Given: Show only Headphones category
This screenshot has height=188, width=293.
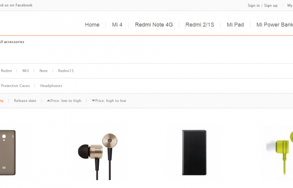Looking at the screenshot, I should 51,86.
